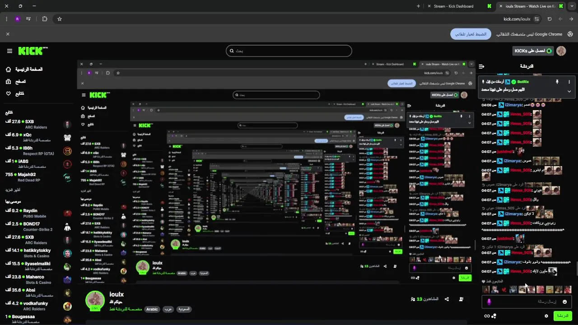578x325 pixels.
Task: Open Raydin PUBG Mobile channel
Action: tap(38, 213)
